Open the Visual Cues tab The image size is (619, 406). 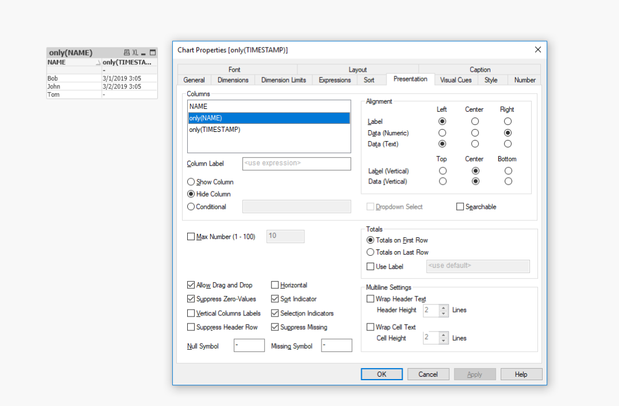tap(456, 80)
